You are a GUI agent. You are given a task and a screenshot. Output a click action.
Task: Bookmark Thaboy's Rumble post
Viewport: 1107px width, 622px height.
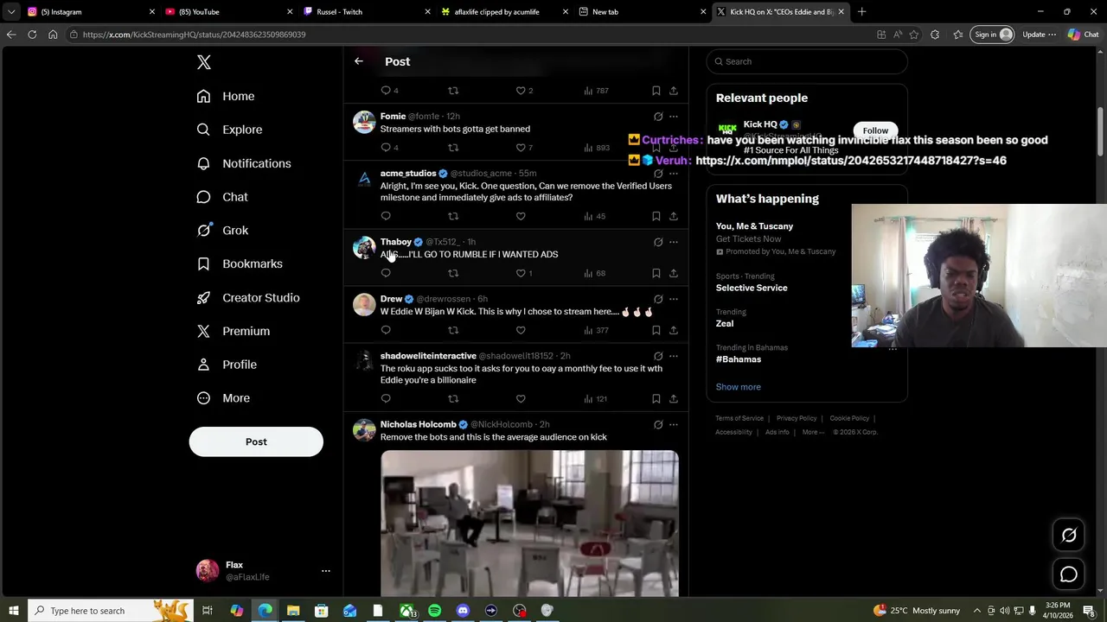coord(656,273)
